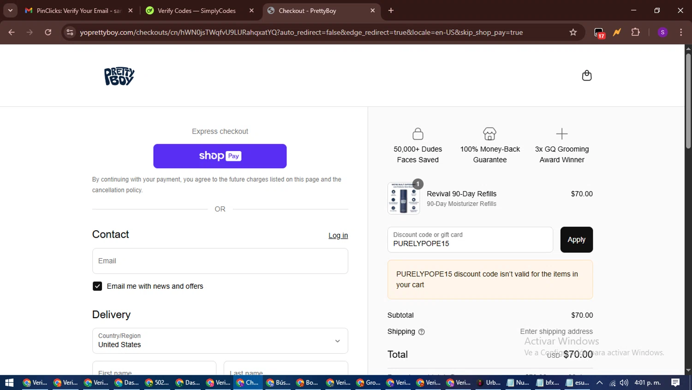Screen dimensions: 692x390
Task: Open the shopping bag cart icon
Action: pyautogui.click(x=586, y=76)
